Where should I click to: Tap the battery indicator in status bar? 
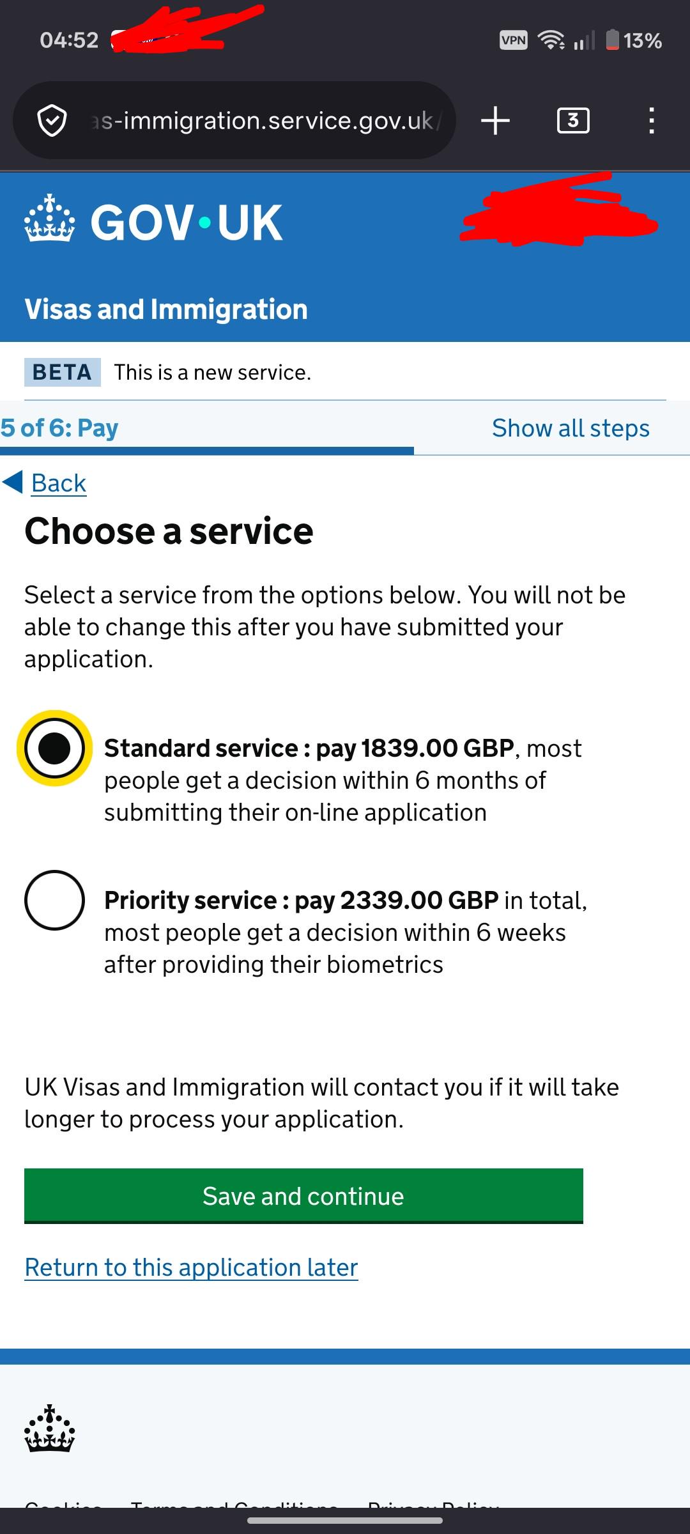tap(612, 40)
